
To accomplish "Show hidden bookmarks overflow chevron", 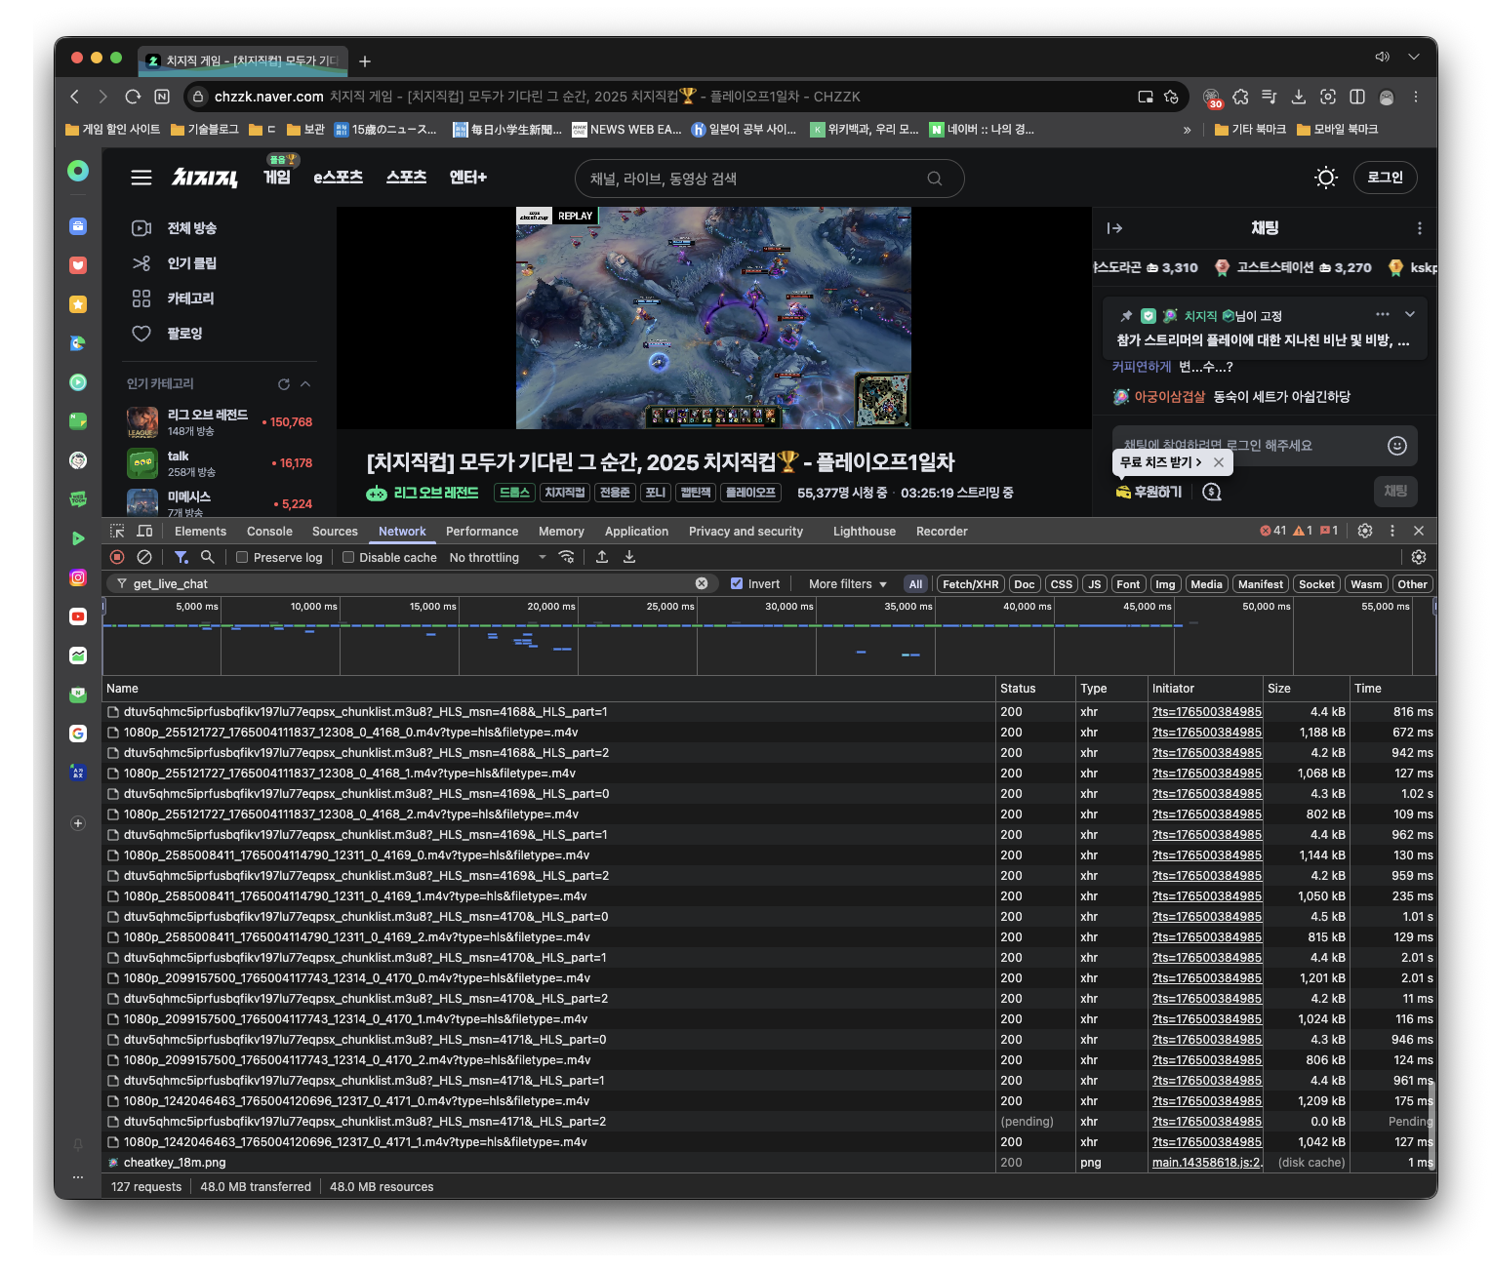I will pos(1187,130).
